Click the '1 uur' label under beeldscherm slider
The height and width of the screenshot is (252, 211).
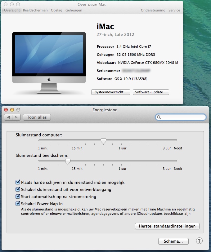123,169
